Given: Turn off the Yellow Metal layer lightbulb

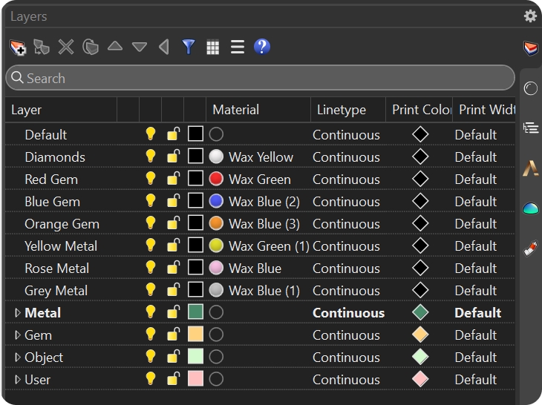Looking at the screenshot, I should tap(151, 246).
